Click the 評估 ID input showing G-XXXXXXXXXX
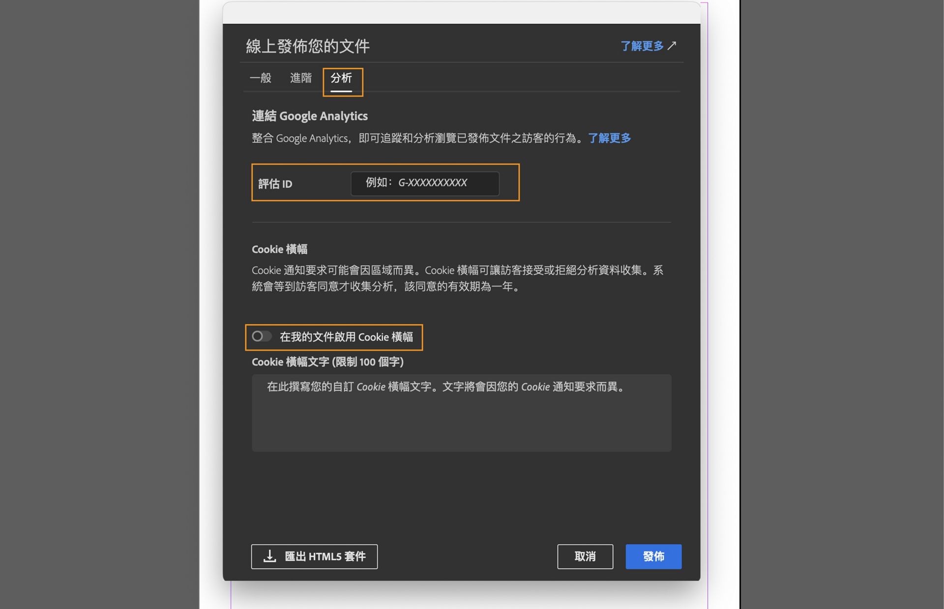This screenshot has width=944, height=609. click(x=424, y=183)
